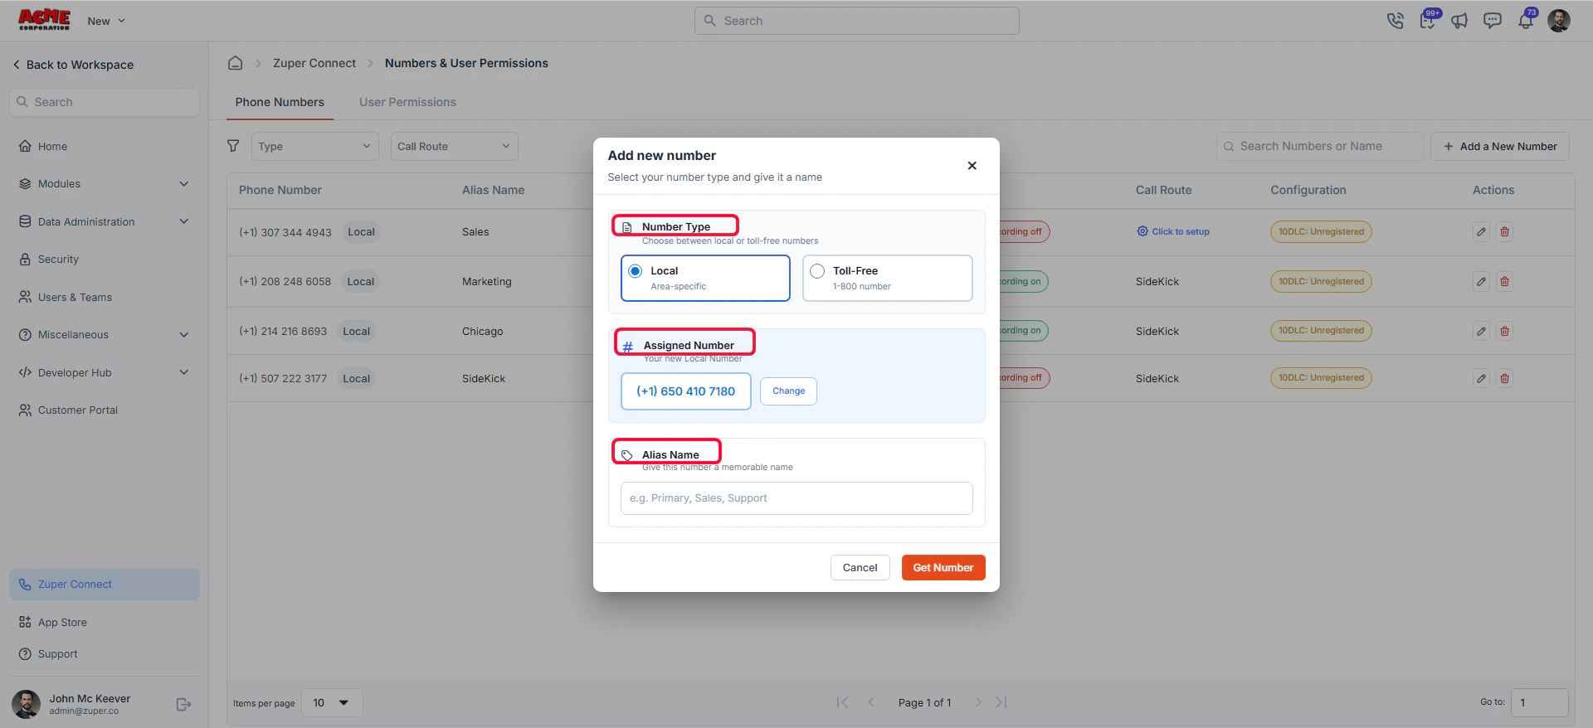The height and width of the screenshot is (728, 1593).
Task: Close the Add new number dialog
Action: (x=972, y=166)
